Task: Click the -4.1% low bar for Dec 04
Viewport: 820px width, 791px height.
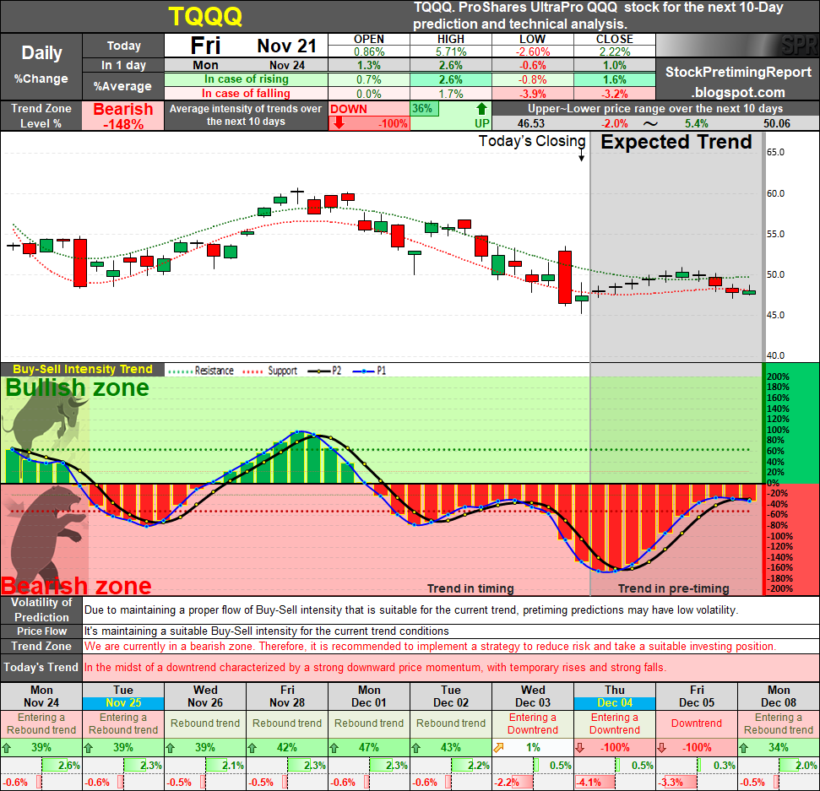Action: coord(595,783)
